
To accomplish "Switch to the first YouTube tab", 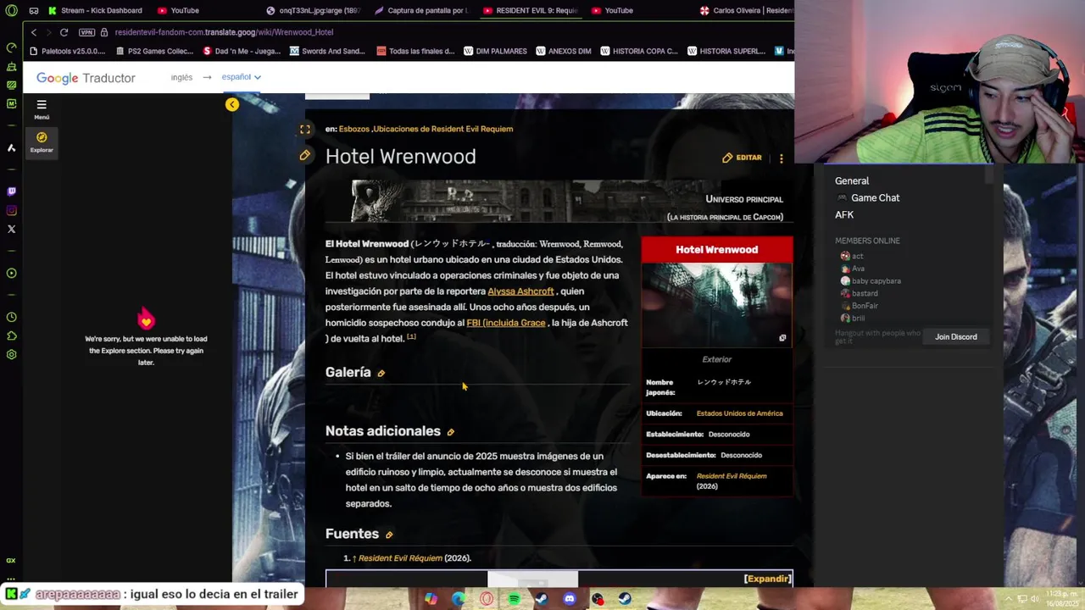I will pyautogui.click(x=178, y=10).
